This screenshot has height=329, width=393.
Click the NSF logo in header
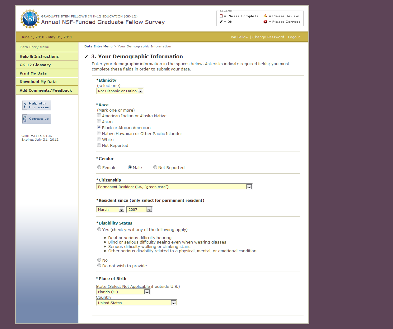click(30, 19)
